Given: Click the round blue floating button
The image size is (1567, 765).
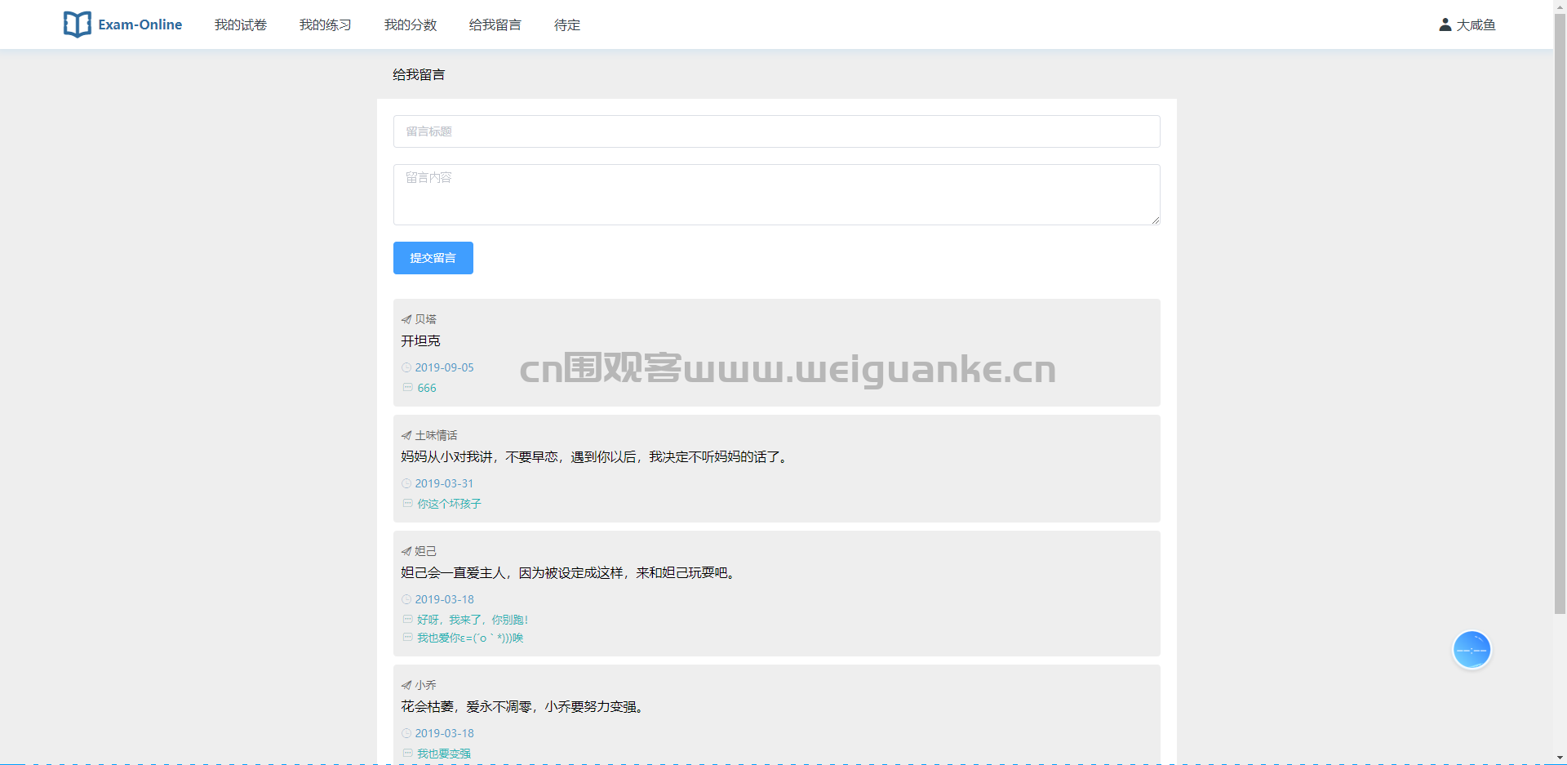Looking at the screenshot, I should pyautogui.click(x=1472, y=650).
